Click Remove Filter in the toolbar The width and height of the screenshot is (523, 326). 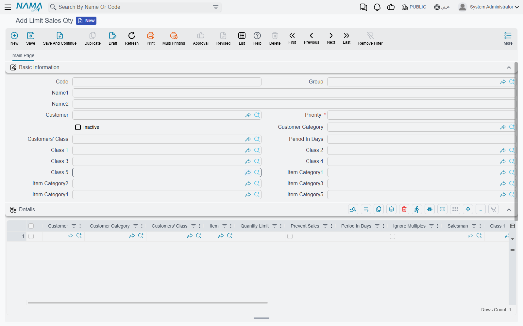click(x=370, y=38)
